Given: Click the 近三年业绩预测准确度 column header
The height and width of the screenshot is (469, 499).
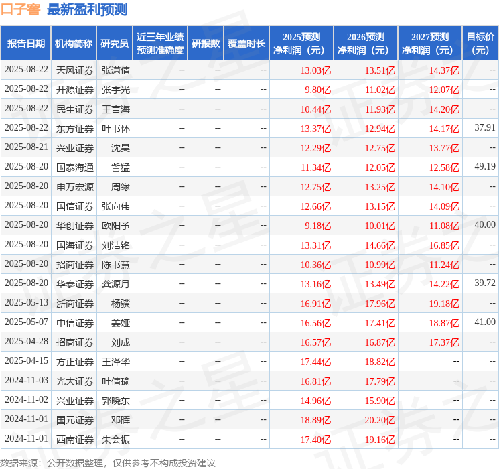Looking at the screenshot, I should pos(160,44).
